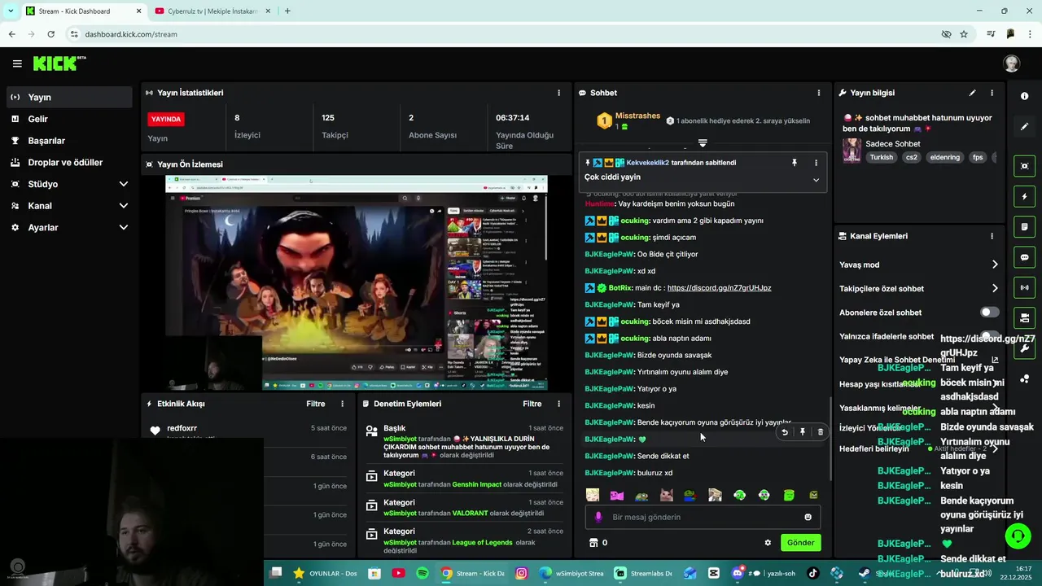Screen dimensions: 1042x586
Task: Click the wrench icon in right rail
Action: point(1024,348)
